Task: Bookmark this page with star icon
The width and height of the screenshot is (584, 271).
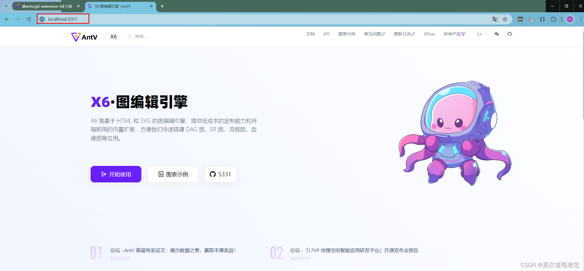Action: click(x=505, y=19)
